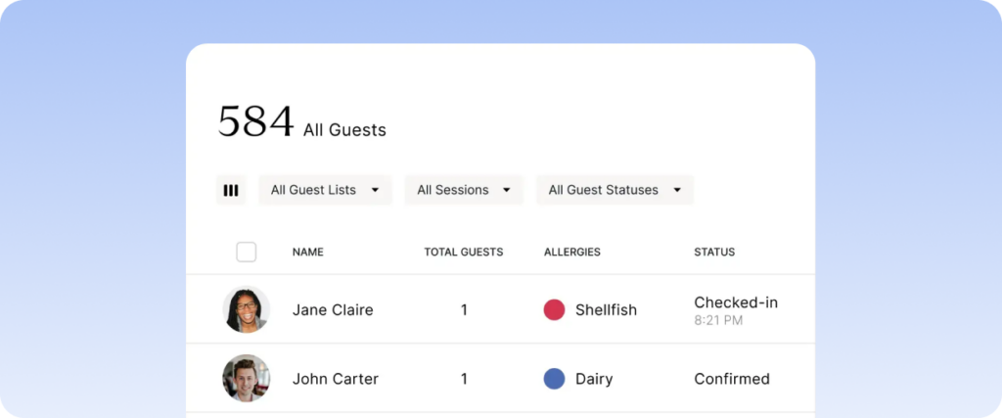Click John Carter's profile avatar
Image resolution: width=1002 pixels, height=418 pixels.
(246, 379)
